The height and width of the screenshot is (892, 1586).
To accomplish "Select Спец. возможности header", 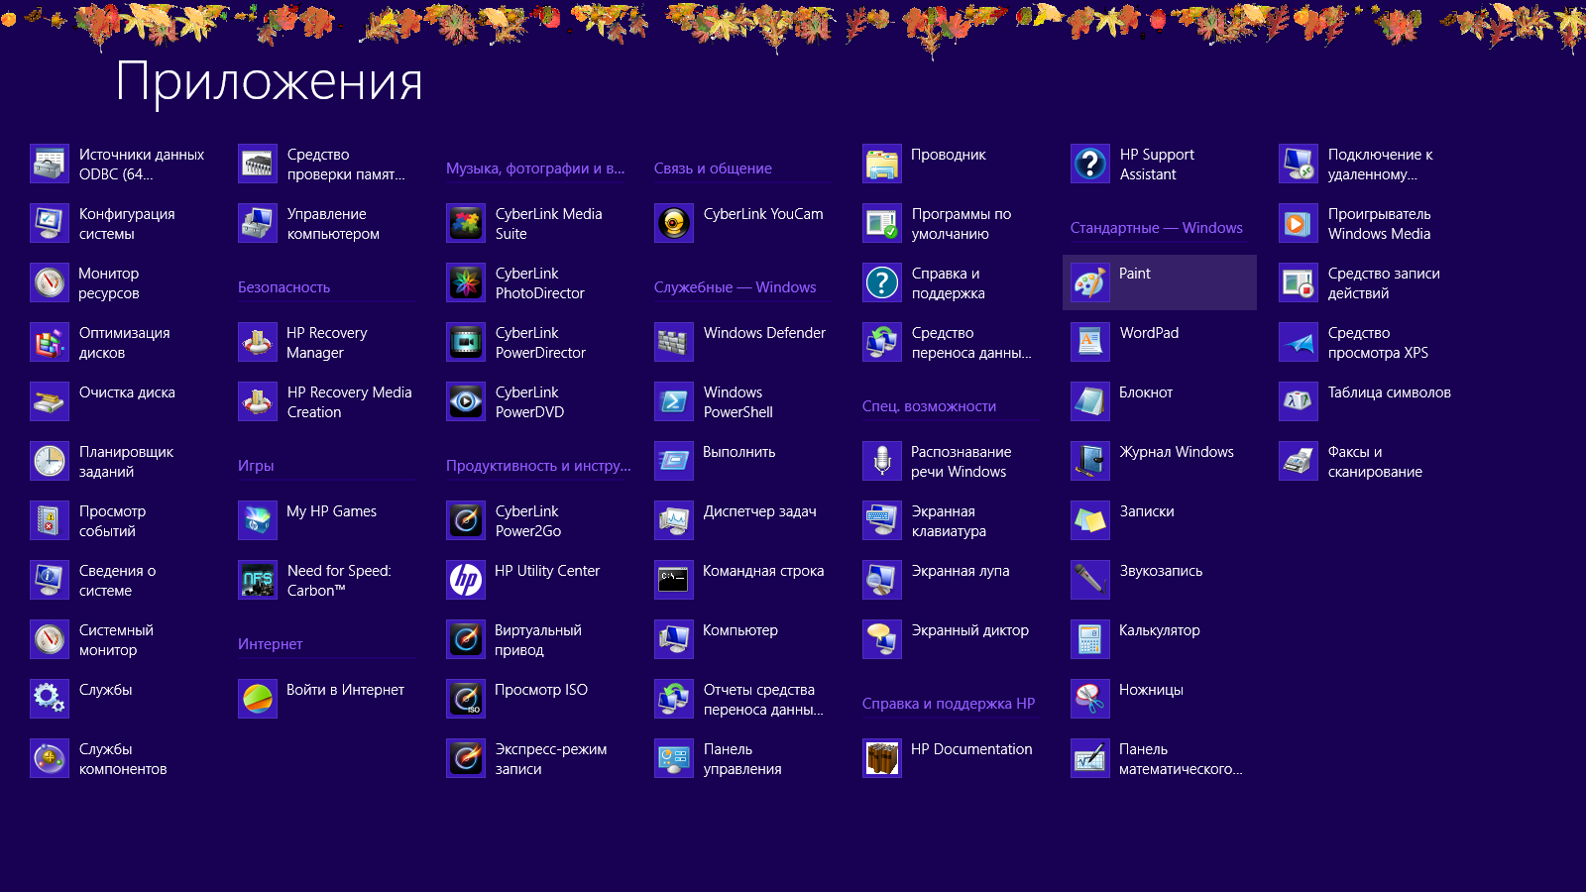I will [x=929, y=406].
